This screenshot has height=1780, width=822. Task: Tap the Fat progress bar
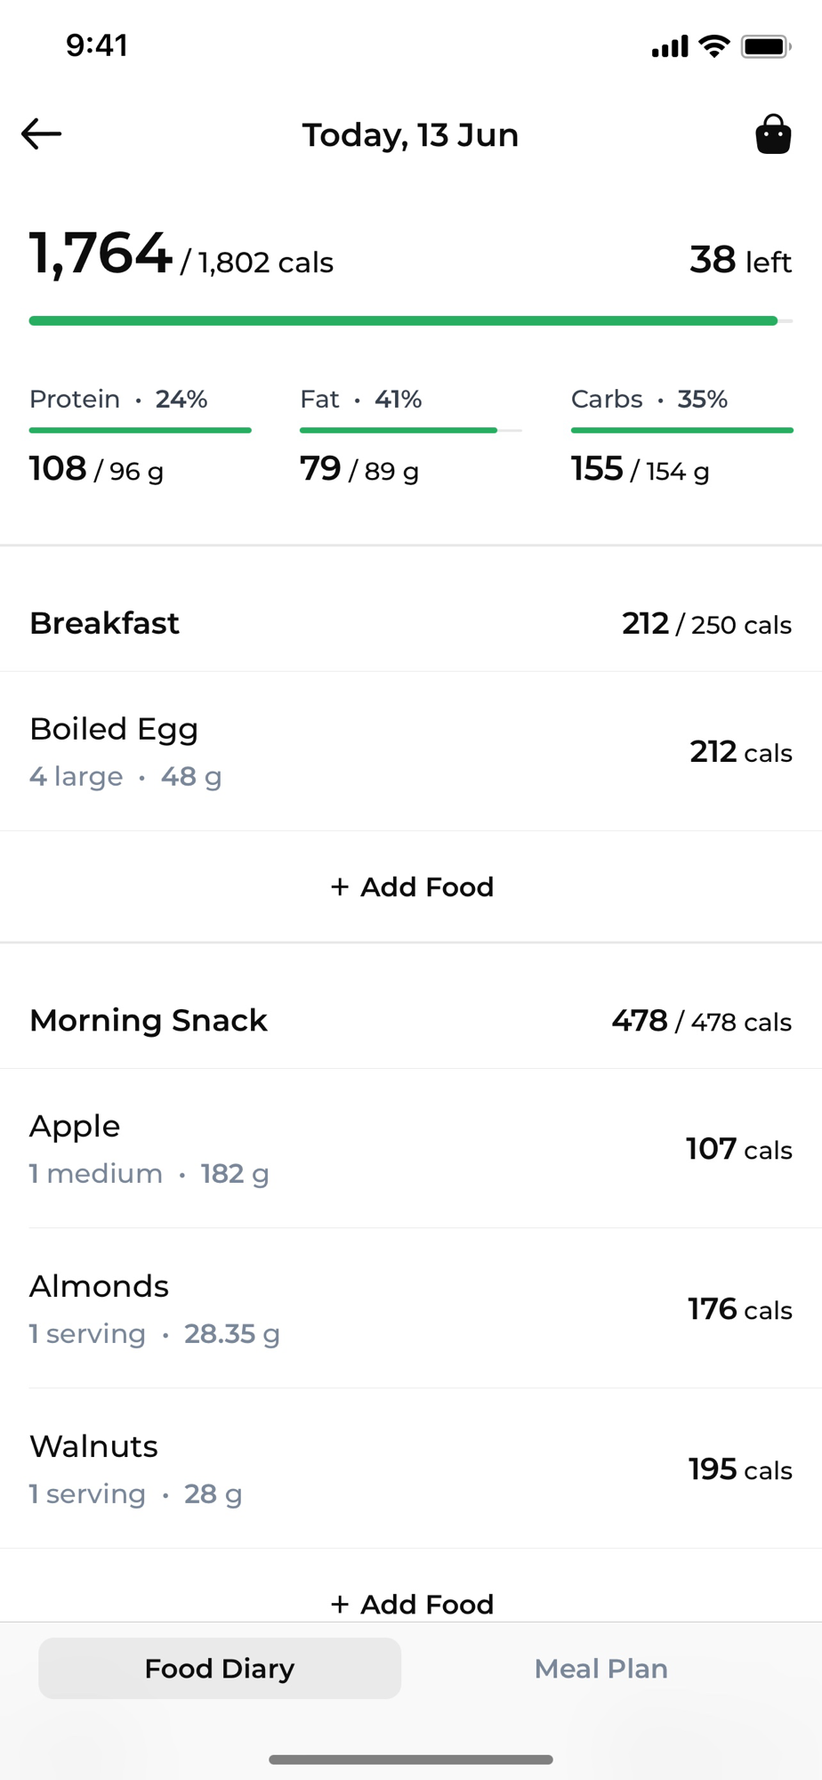[x=411, y=431]
